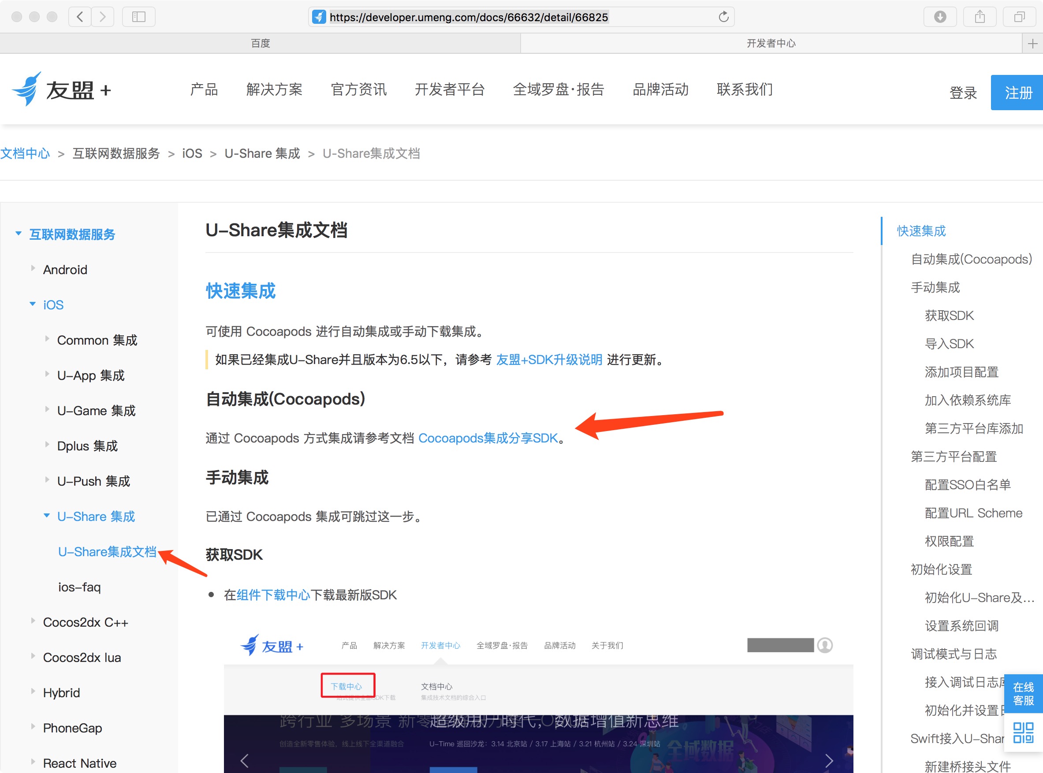Jump to 权限配置 in the outline
The width and height of the screenshot is (1043, 773).
[x=949, y=541]
